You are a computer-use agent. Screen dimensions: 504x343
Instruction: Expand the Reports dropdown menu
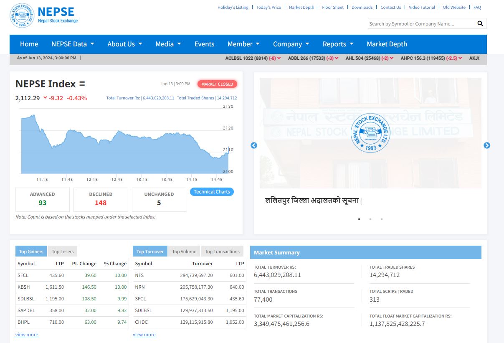pyautogui.click(x=338, y=44)
